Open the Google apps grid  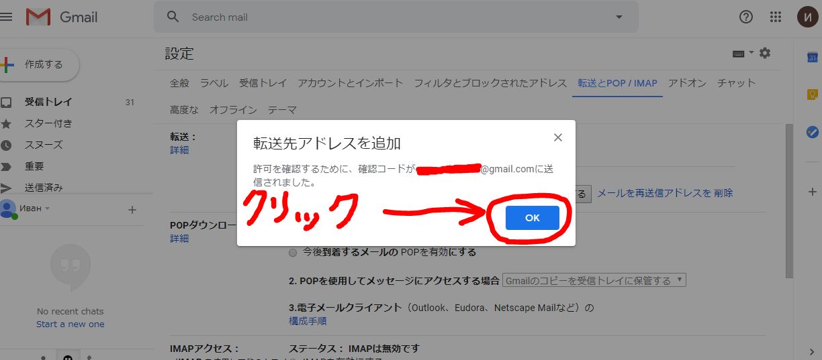(776, 17)
